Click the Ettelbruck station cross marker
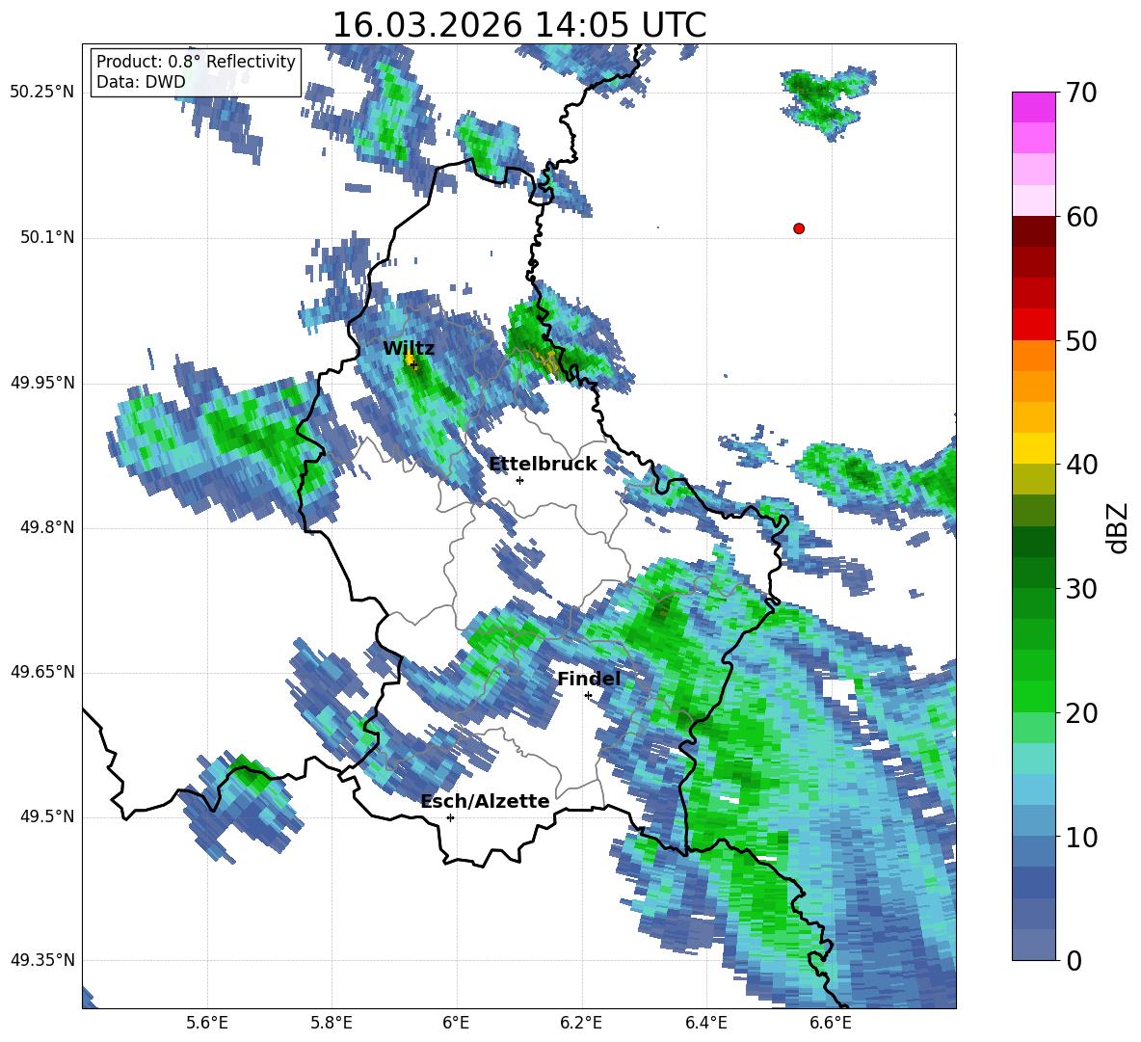1141x1042 pixels. click(x=519, y=480)
